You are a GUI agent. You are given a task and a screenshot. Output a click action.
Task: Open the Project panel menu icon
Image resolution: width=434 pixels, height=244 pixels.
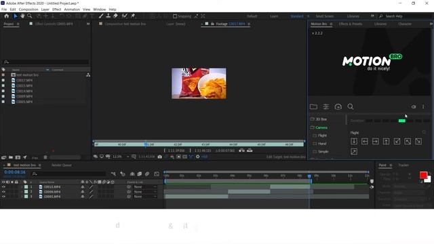tap(18, 24)
